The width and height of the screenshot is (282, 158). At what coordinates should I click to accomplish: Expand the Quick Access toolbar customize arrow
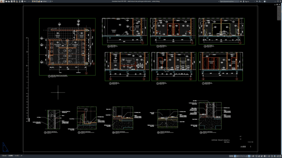(x=52, y=1)
